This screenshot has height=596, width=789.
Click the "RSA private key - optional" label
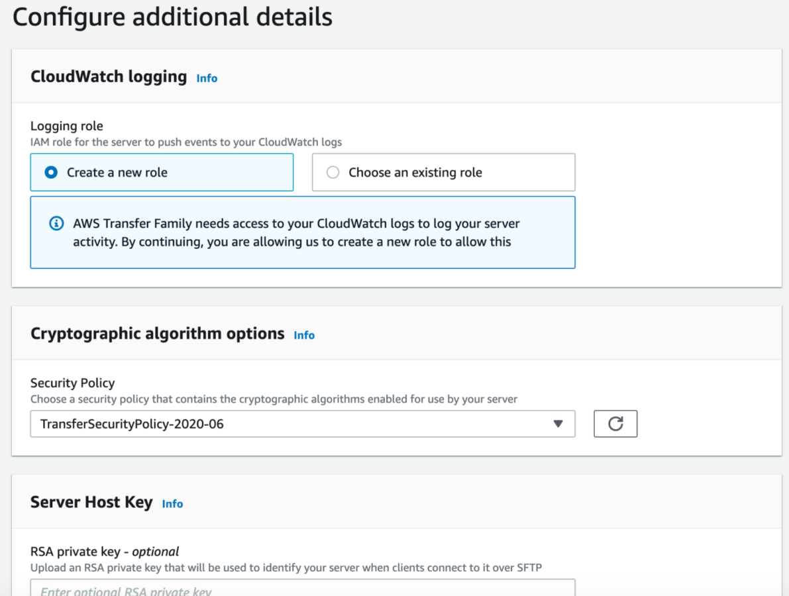[105, 552]
